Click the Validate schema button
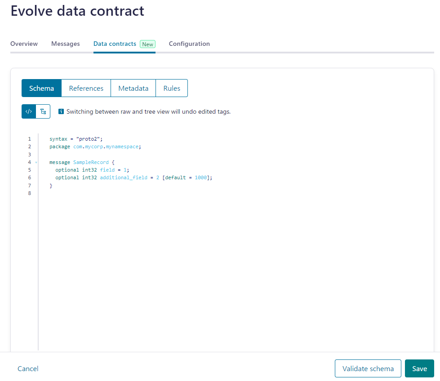 click(368, 368)
